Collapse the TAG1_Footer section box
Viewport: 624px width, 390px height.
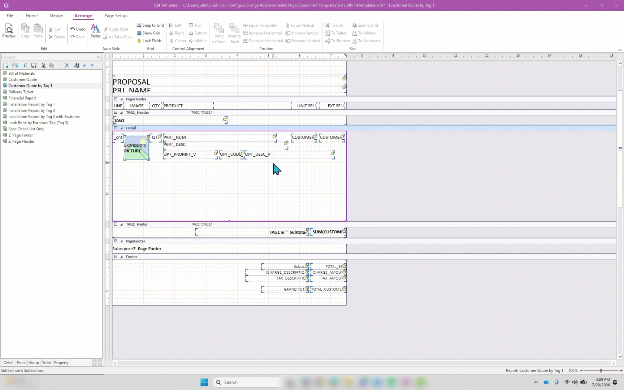click(x=116, y=224)
